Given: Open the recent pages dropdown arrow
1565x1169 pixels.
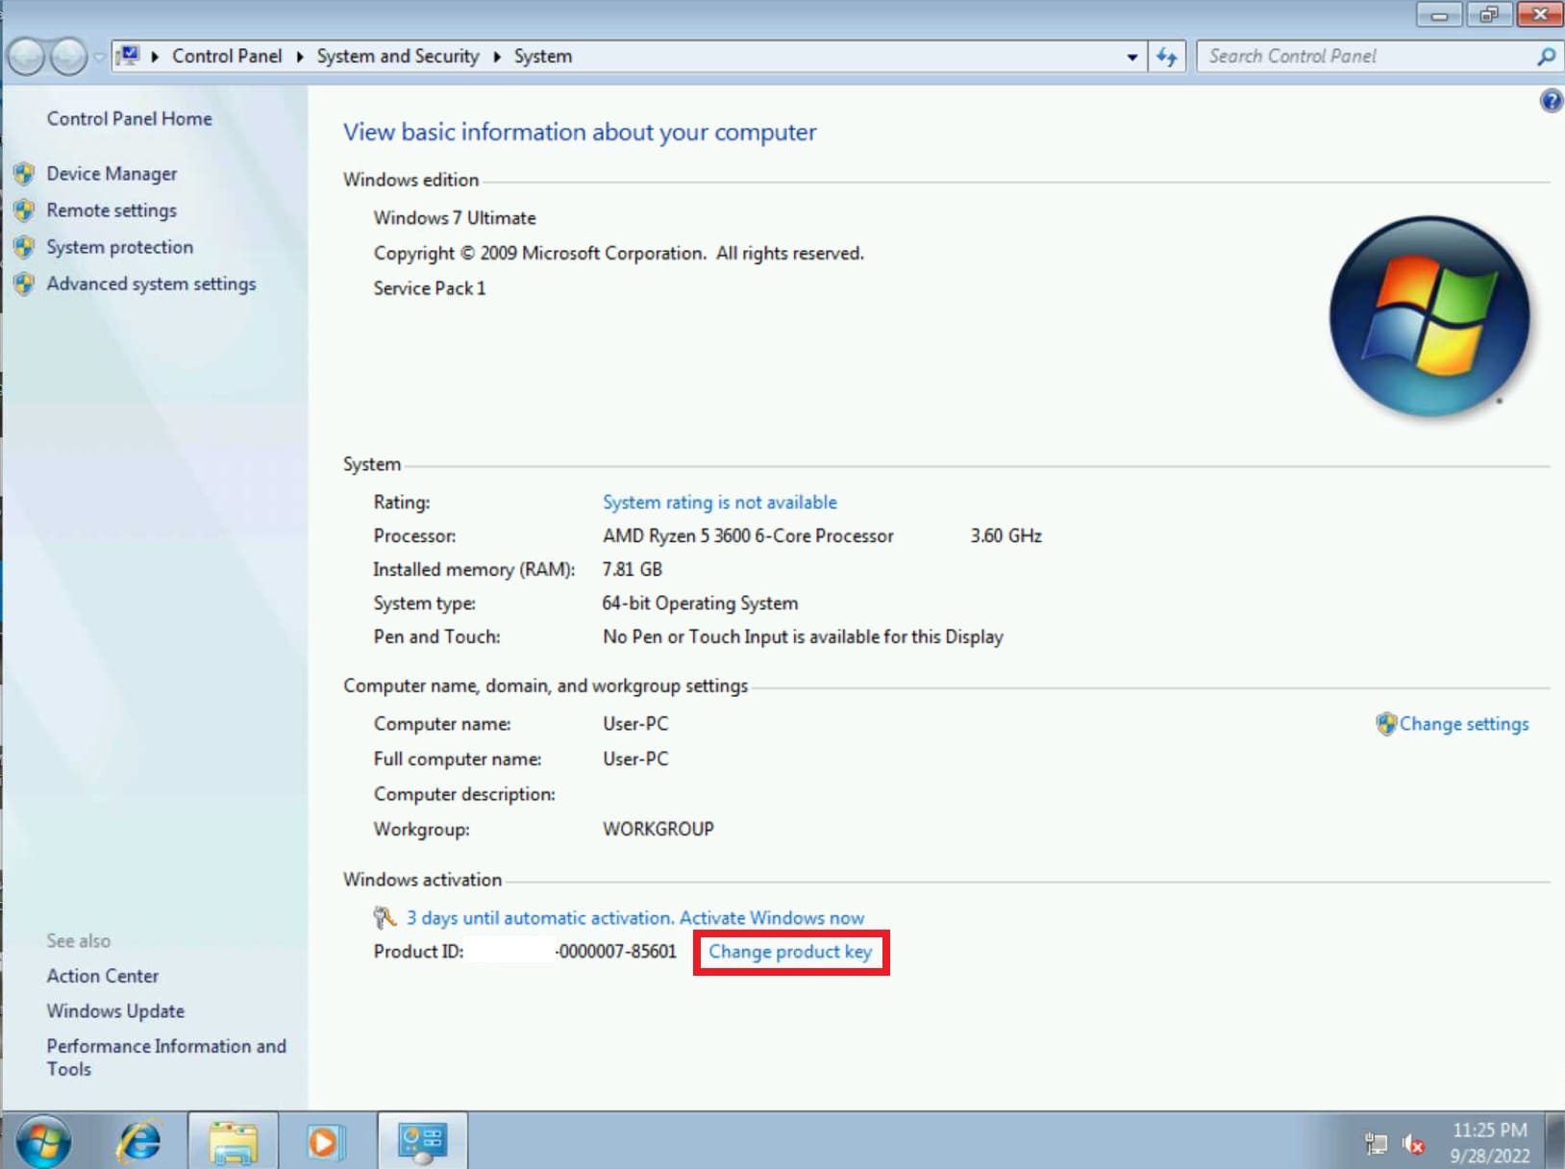Looking at the screenshot, I should click(x=98, y=58).
